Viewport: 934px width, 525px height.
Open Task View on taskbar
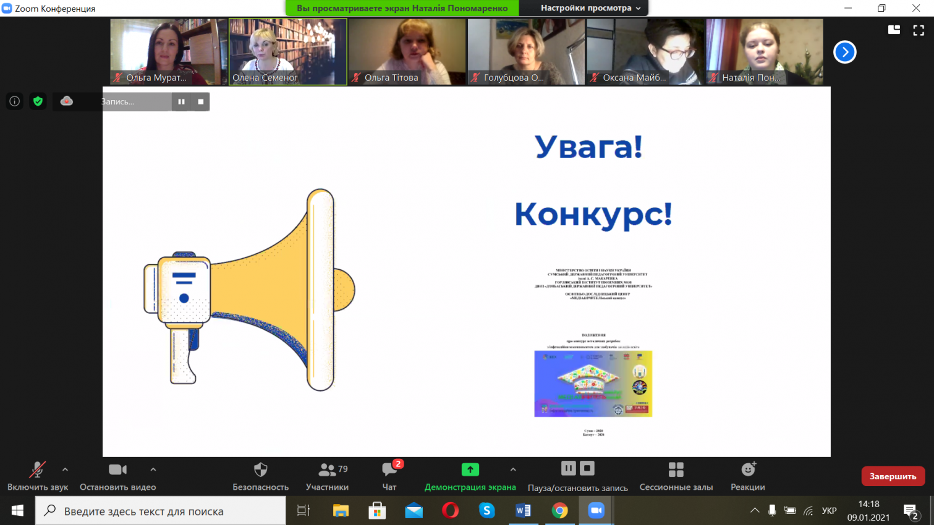pyautogui.click(x=304, y=511)
